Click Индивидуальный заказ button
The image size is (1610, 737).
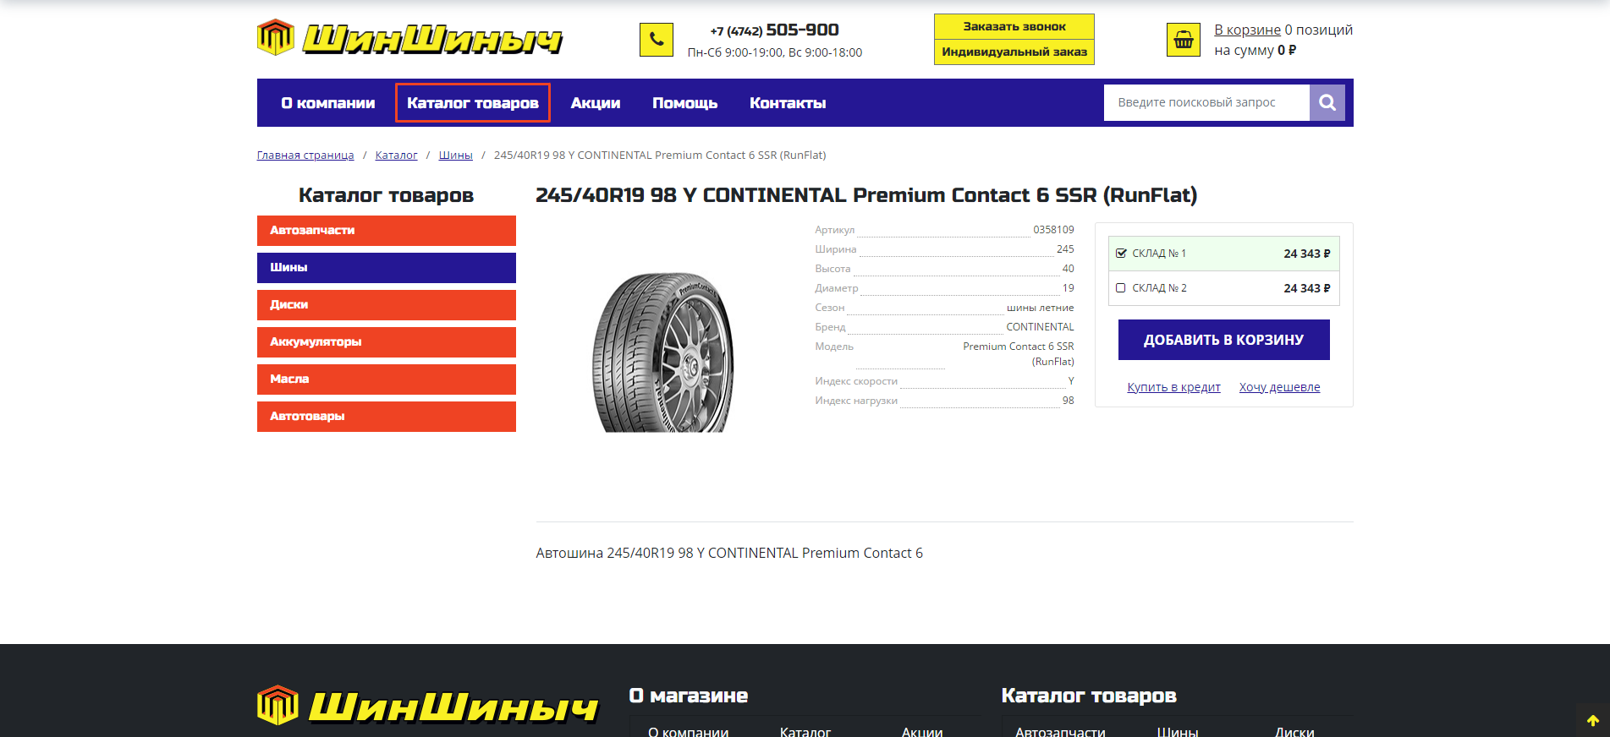pyautogui.click(x=1014, y=52)
